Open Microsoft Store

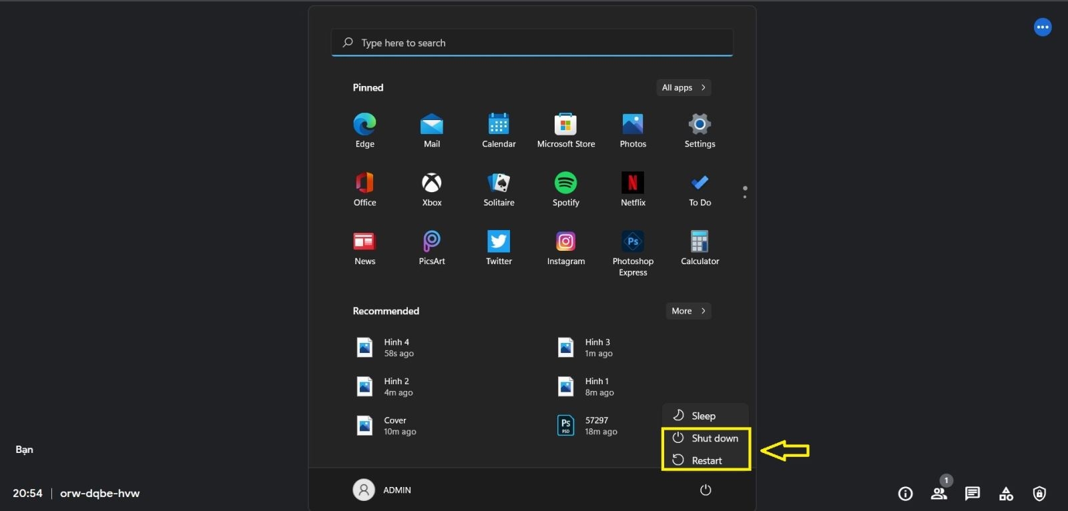click(x=566, y=130)
